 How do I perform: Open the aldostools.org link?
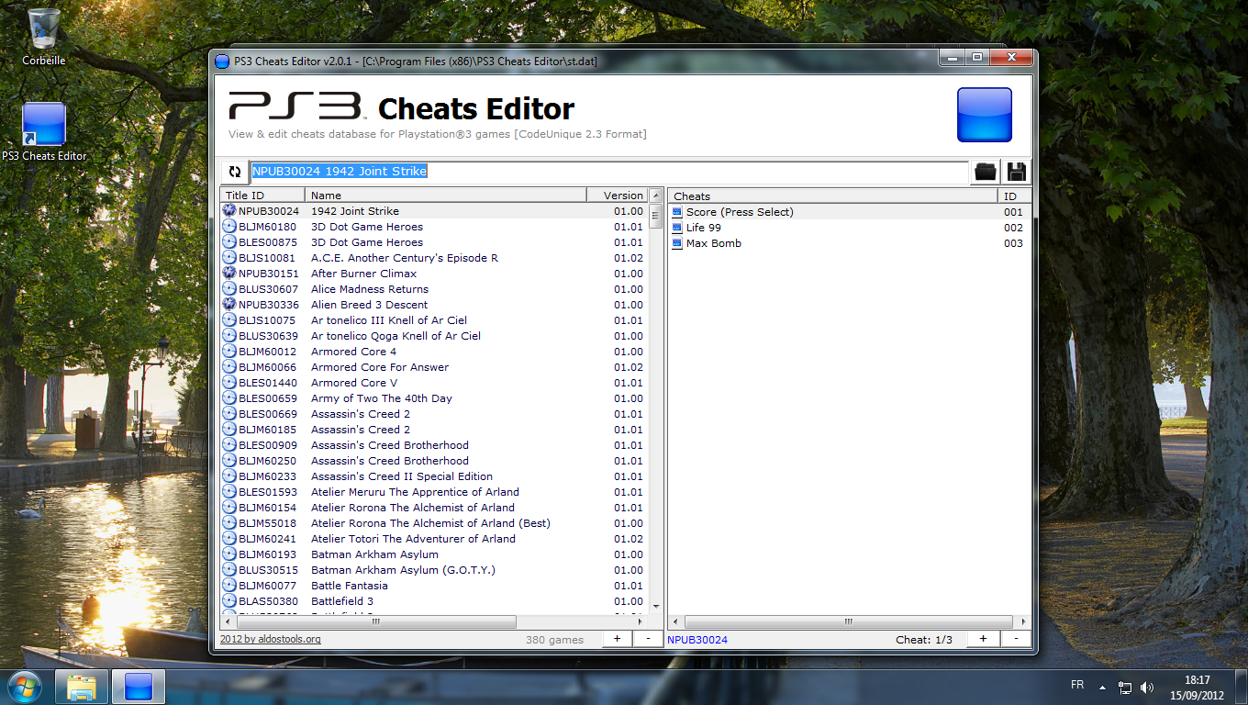click(x=271, y=640)
